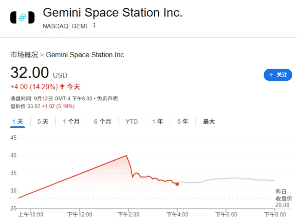Switch to the 5 天 chart range

(43, 122)
